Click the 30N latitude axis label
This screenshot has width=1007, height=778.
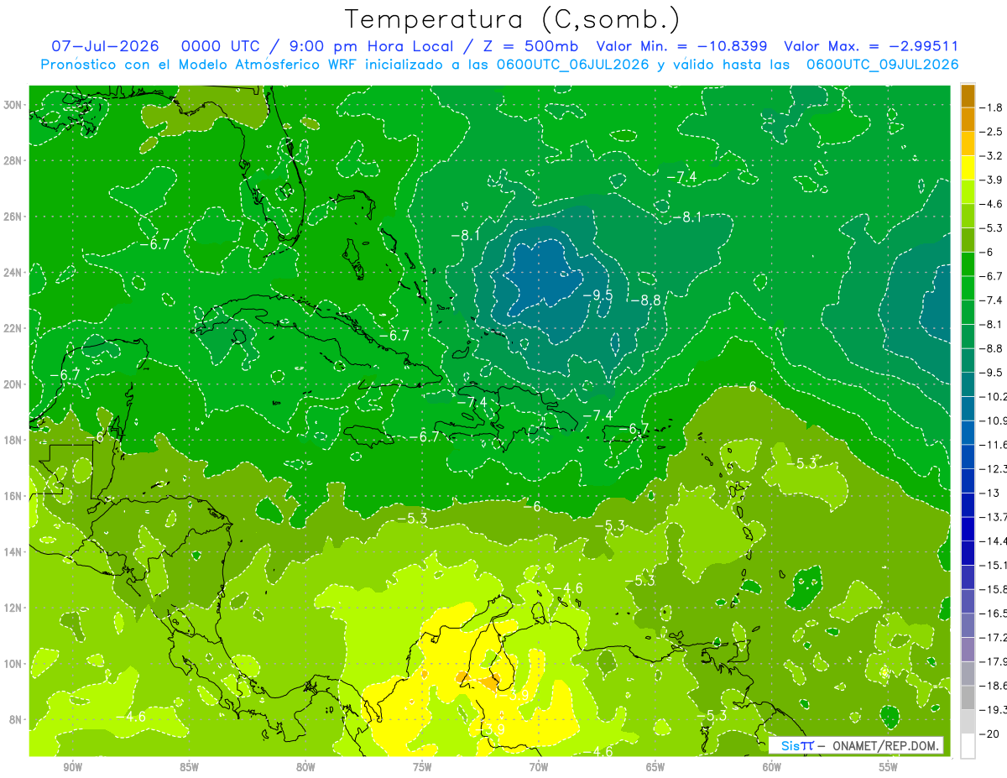coord(13,105)
